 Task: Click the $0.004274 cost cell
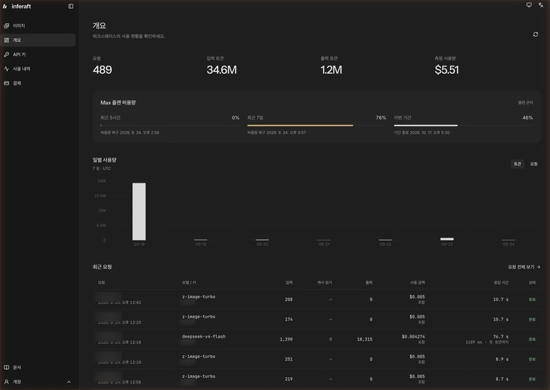click(413, 336)
